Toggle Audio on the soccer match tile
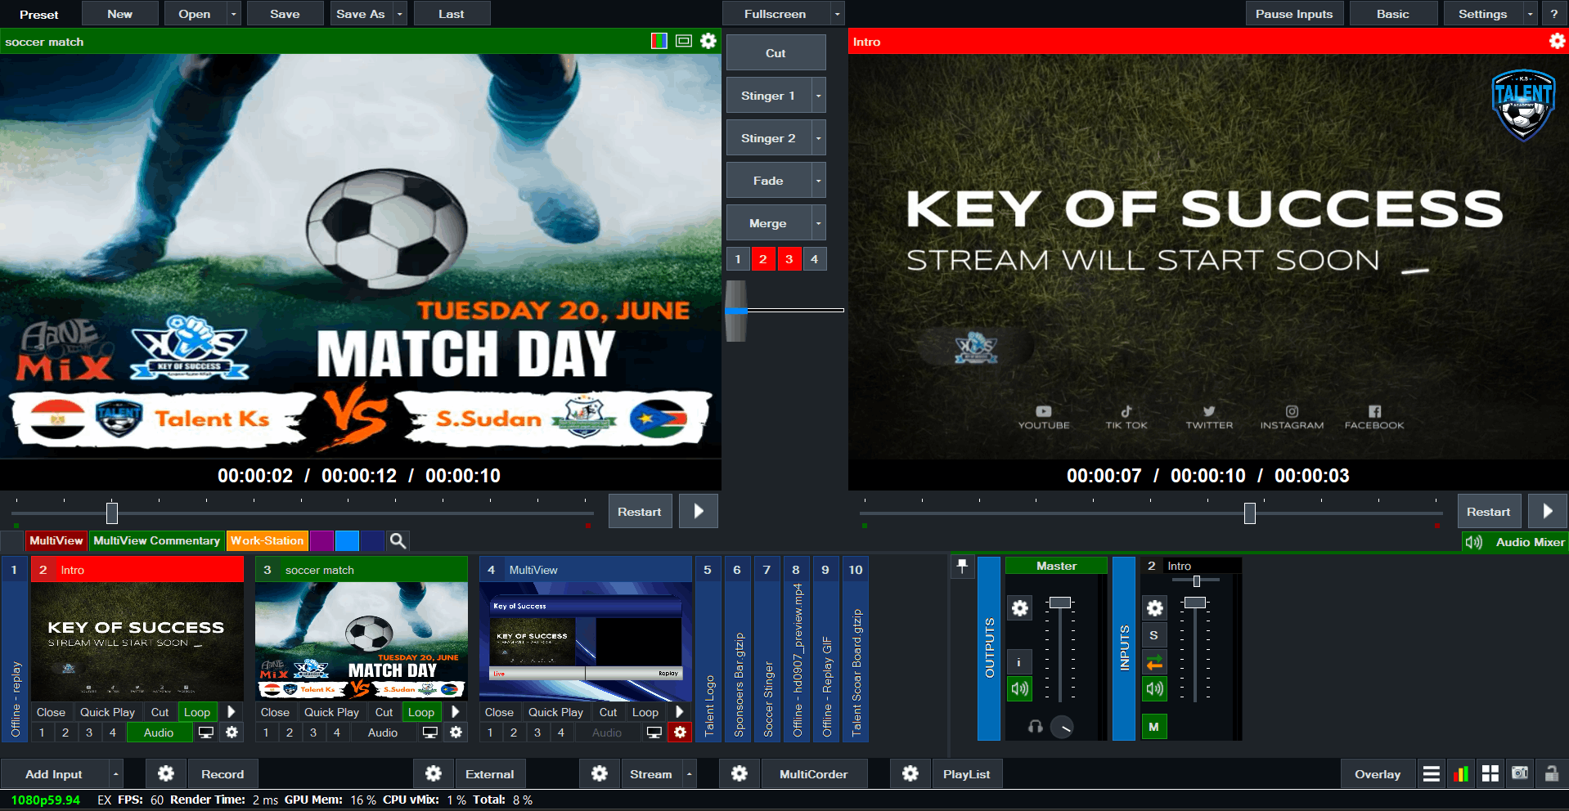1569x811 pixels. 383,733
